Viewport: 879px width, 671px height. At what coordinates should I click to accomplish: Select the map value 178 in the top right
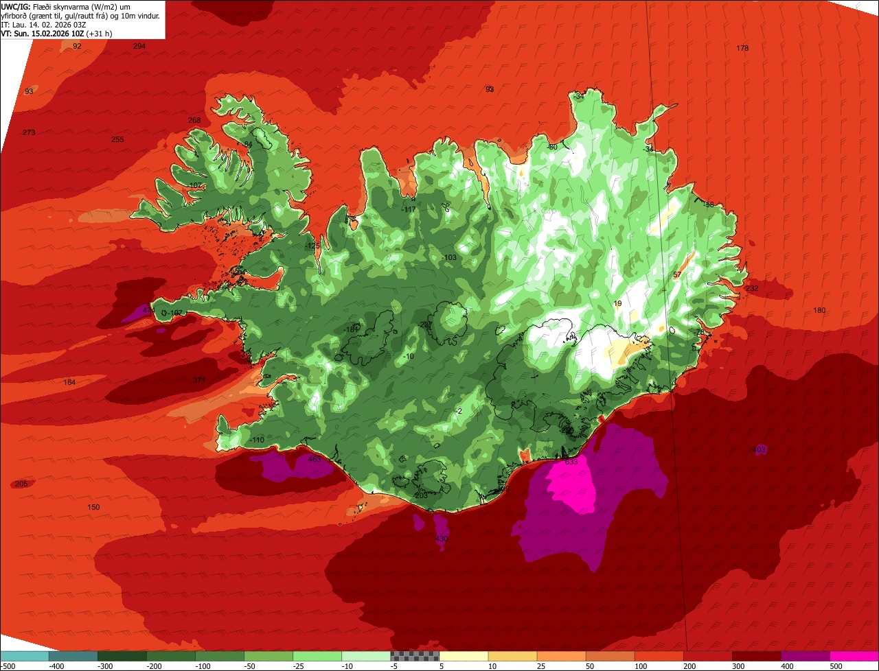point(742,48)
